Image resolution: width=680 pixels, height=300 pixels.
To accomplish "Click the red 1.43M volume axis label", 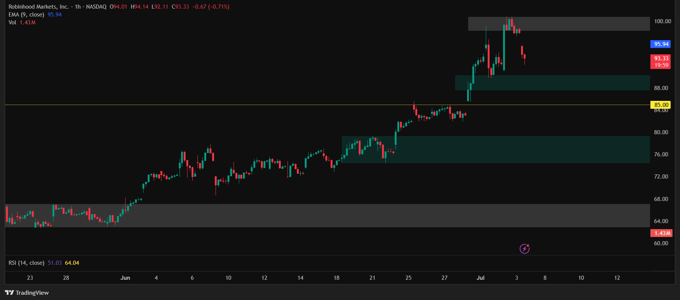I will (662, 233).
